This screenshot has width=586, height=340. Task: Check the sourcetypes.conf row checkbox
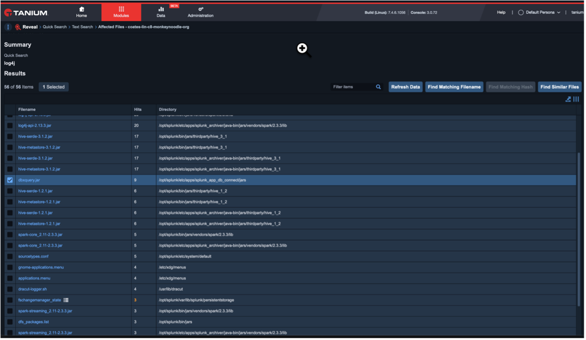pyautogui.click(x=10, y=256)
